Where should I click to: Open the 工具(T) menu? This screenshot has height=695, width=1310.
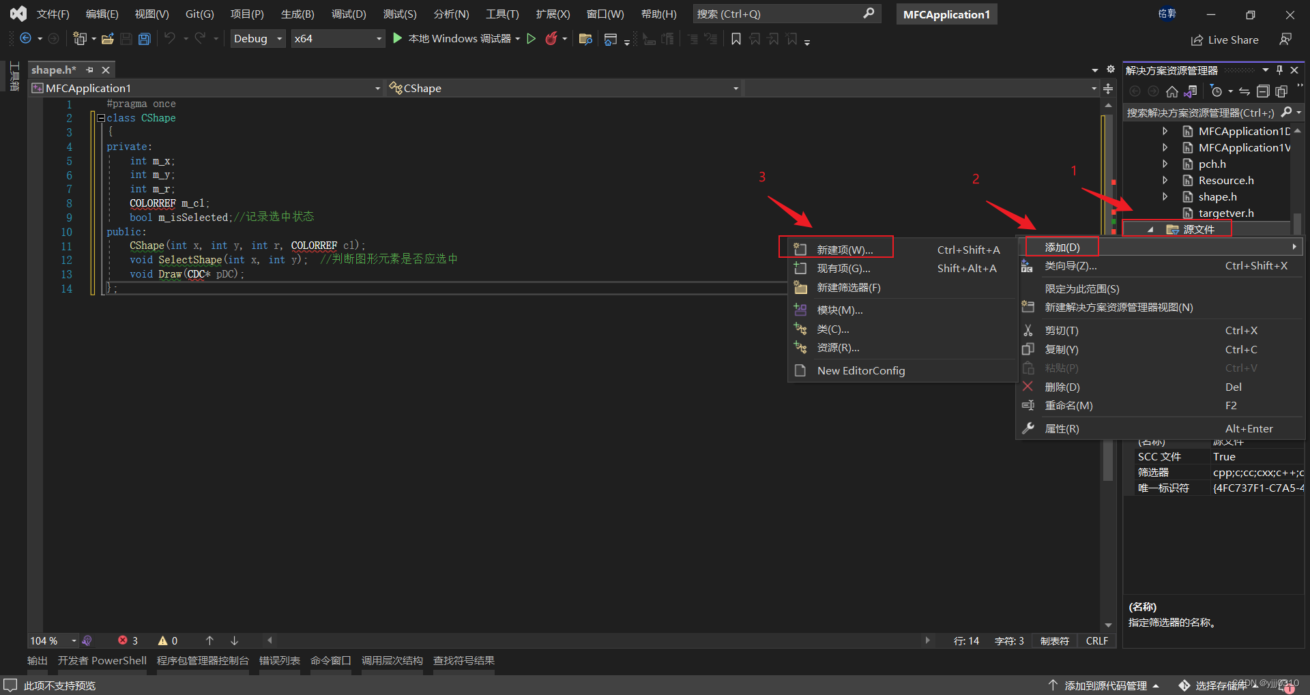pyautogui.click(x=502, y=14)
